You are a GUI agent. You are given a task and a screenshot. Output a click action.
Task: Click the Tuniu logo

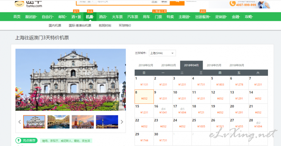[28, 4]
